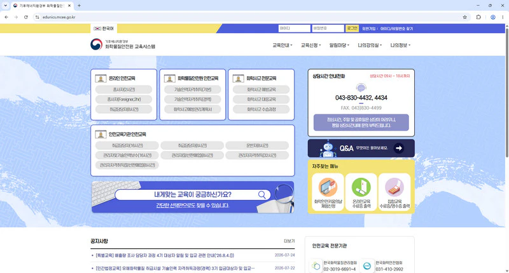Click the 온라인 안전교육 card icon

tap(101, 78)
